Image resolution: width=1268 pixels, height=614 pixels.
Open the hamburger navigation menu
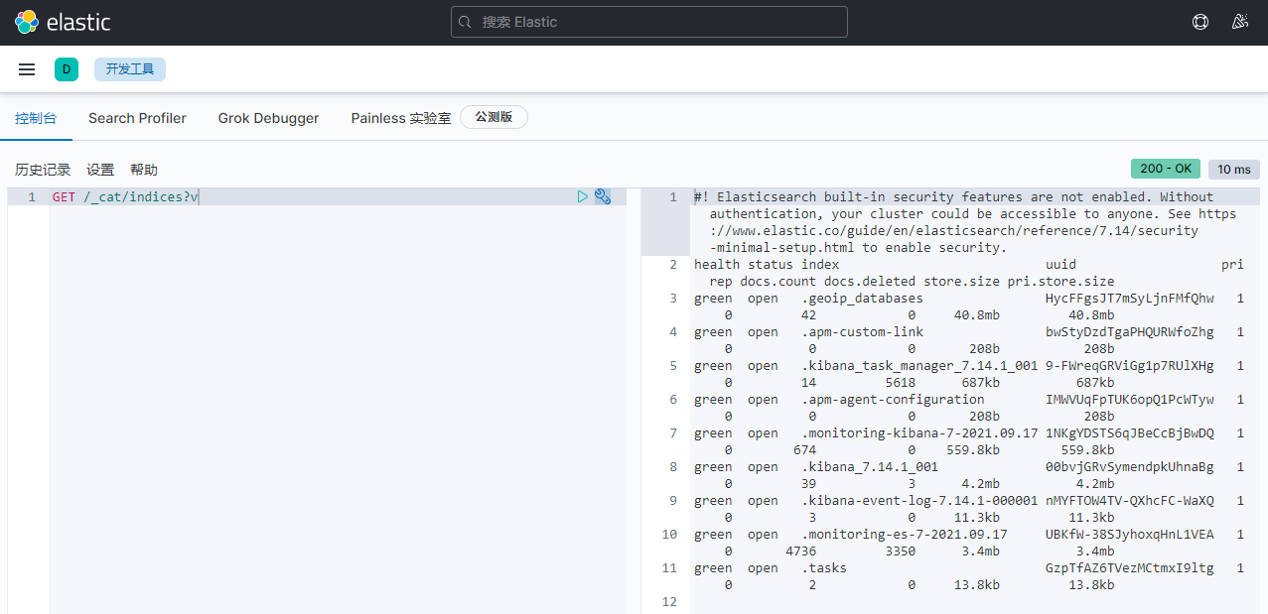point(27,69)
